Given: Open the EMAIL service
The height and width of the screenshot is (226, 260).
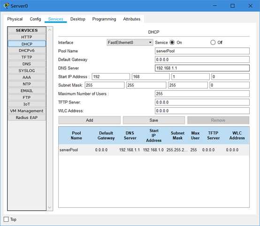Looking at the screenshot, I should [27, 91].
